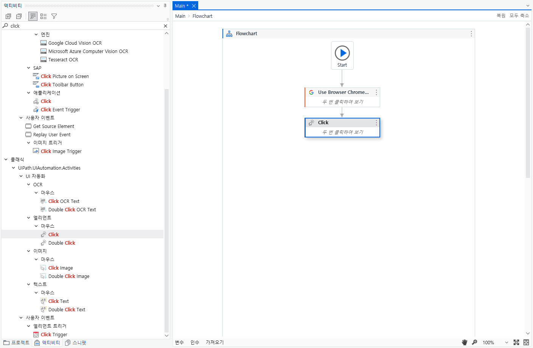Select Google Cloud Vision OCR activity
Image resolution: width=533 pixels, height=348 pixels.
click(75, 43)
